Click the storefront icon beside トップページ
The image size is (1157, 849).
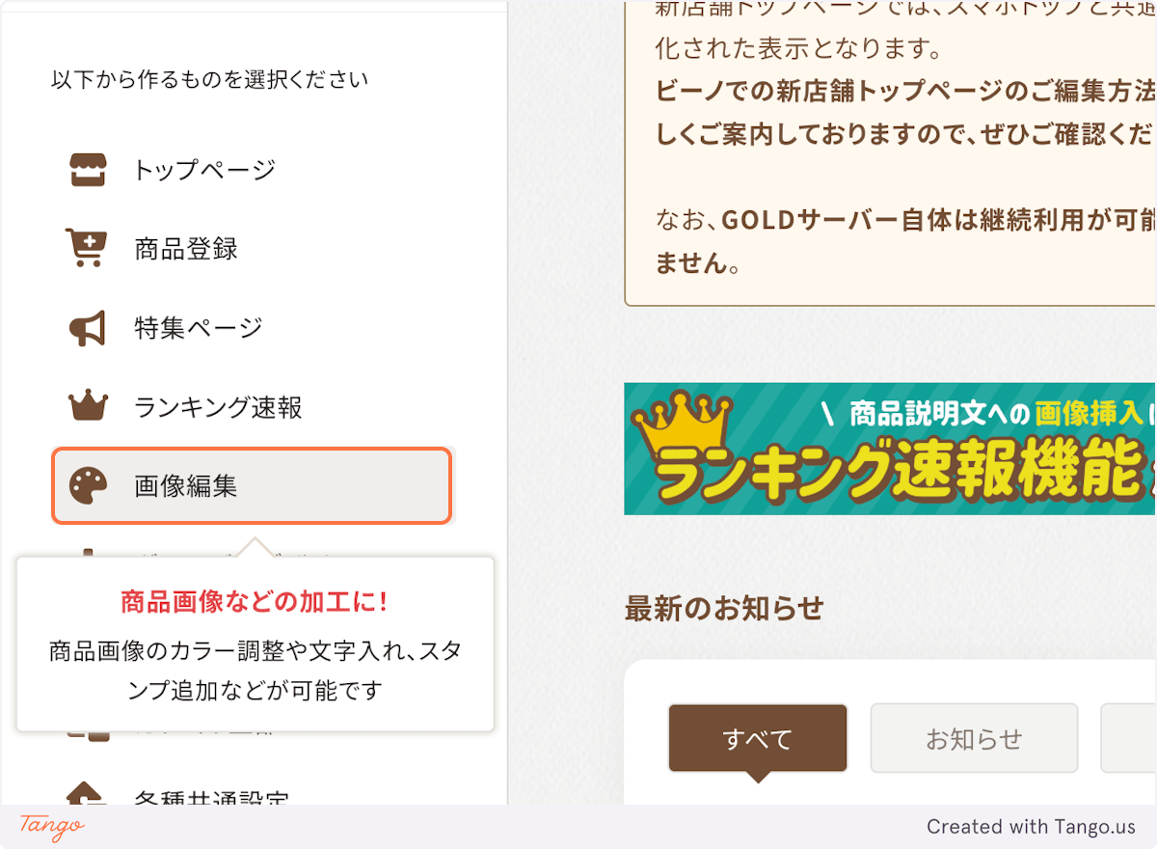(x=86, y=169)
